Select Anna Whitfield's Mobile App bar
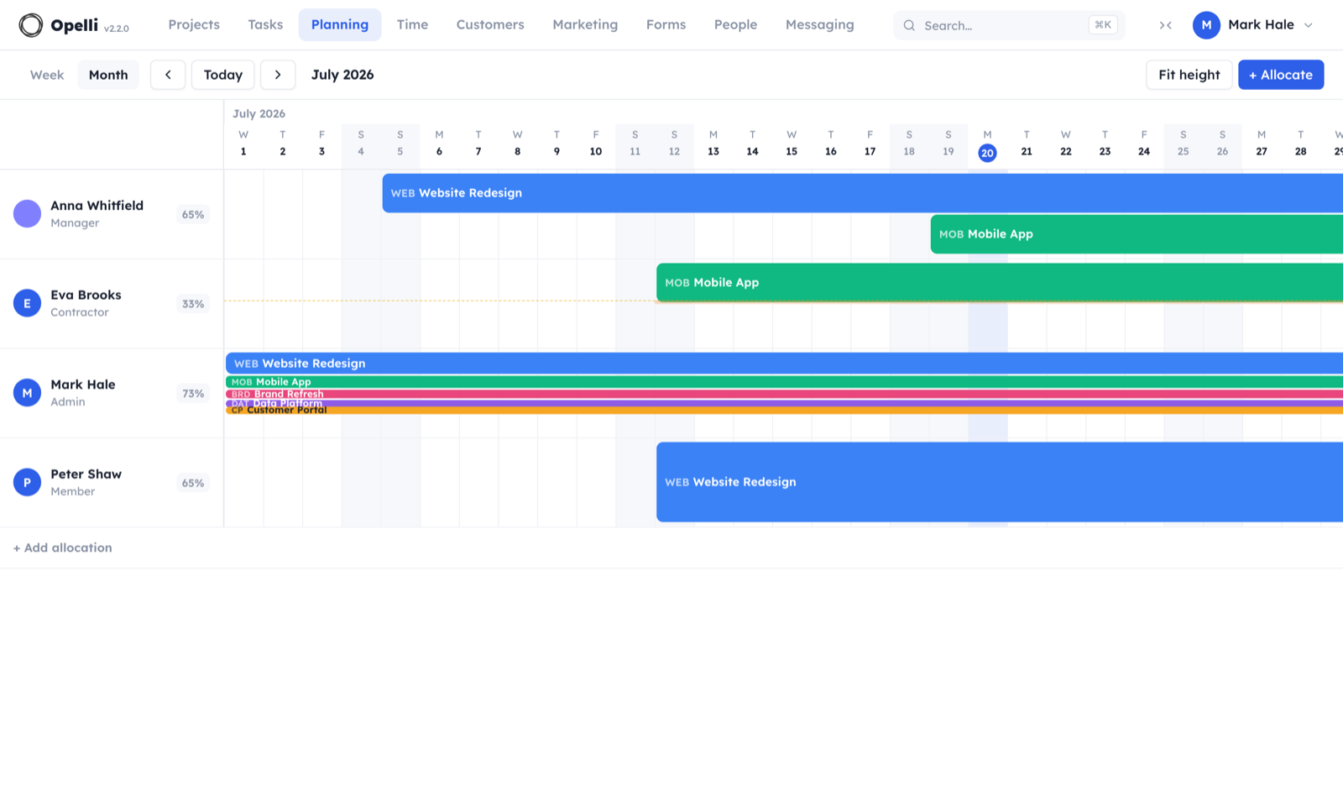1343x802 pixels. pos(1137,234)
